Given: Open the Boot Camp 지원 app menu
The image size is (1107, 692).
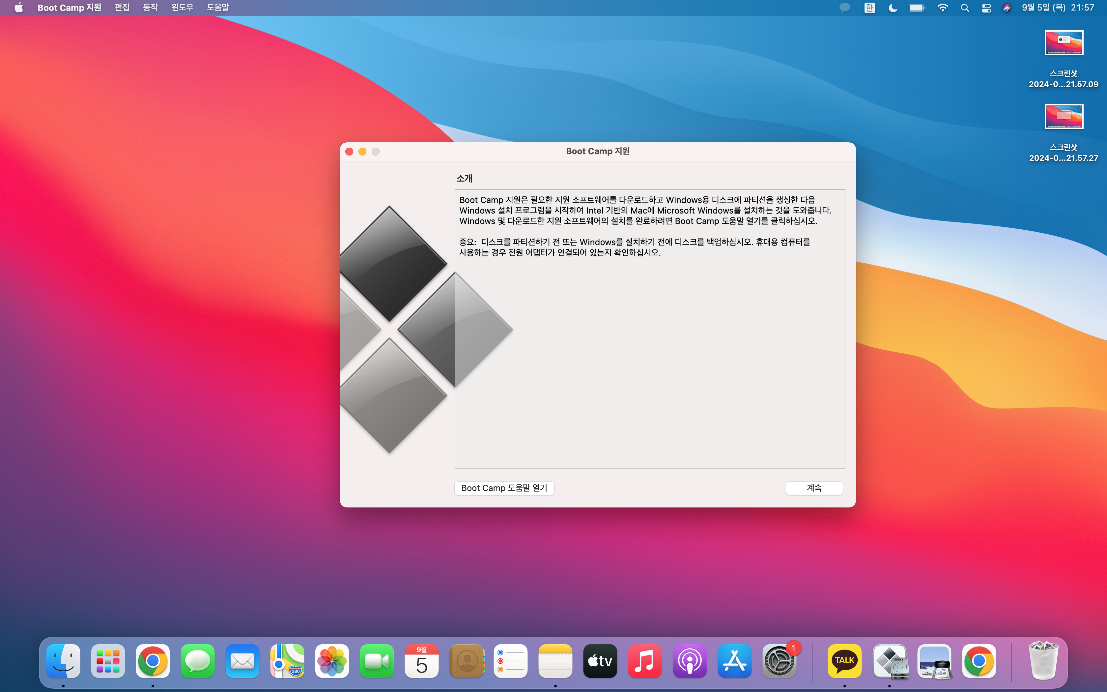Looking at the screenshot, I should point(69,8).
